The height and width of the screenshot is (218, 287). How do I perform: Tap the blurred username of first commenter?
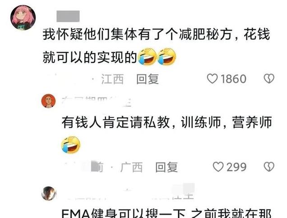point(68,16)
